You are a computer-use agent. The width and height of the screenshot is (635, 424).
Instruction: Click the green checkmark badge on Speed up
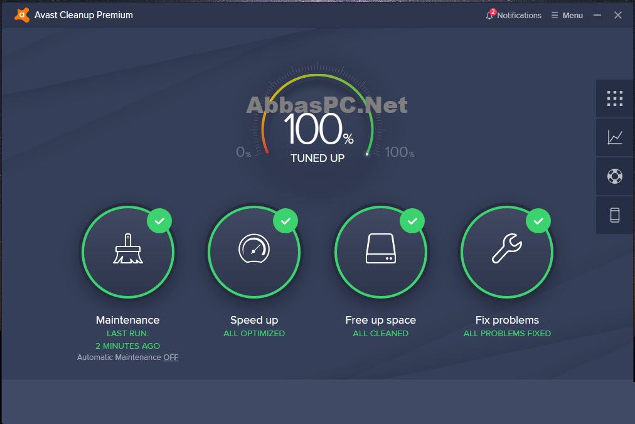click(x=285, y=221)
